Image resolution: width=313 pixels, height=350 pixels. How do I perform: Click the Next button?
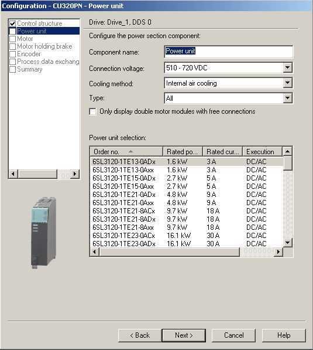(184, 335)
